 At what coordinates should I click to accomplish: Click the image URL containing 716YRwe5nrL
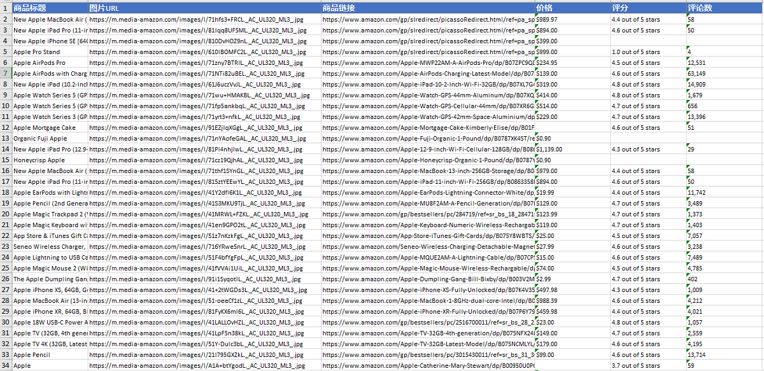click(x=204, y=247)
